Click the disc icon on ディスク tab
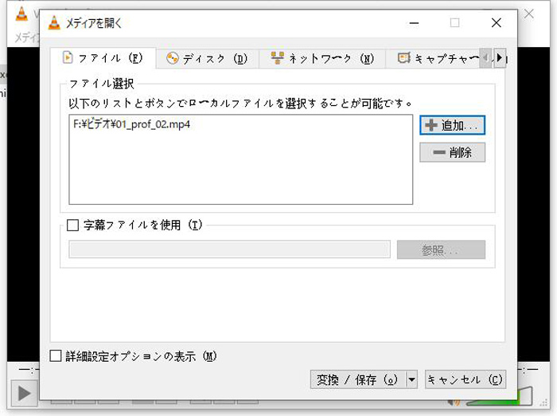 [173, 58]
